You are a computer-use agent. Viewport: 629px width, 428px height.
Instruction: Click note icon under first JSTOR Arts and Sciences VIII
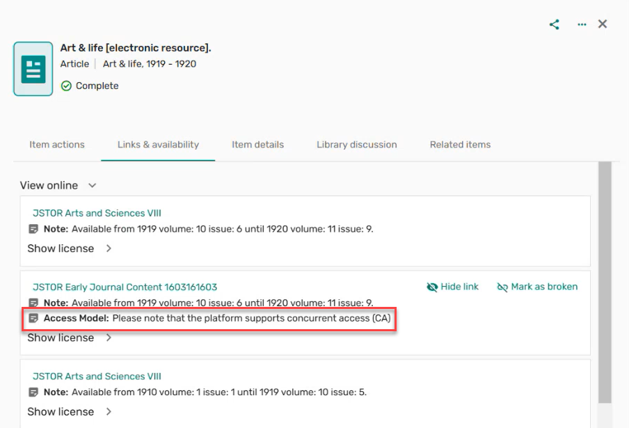coord(33,229)
